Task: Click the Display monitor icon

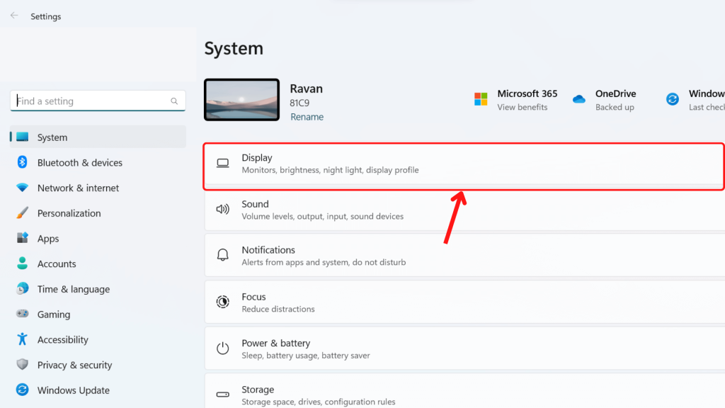Action: click(223, 163)
